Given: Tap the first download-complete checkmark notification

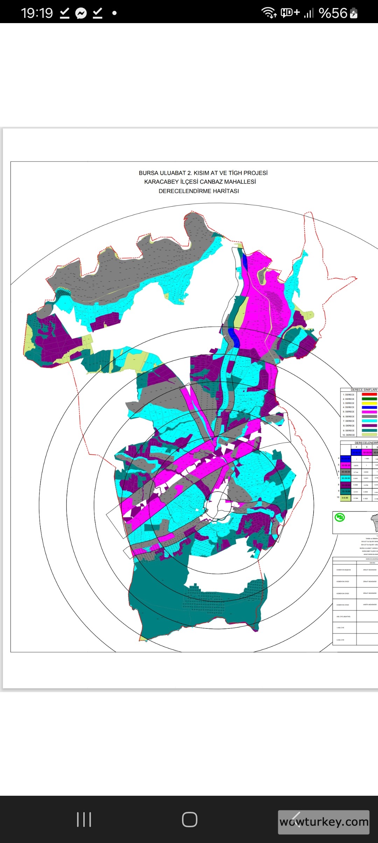Looking at the screenshot, I should click(x=65, y=13).
